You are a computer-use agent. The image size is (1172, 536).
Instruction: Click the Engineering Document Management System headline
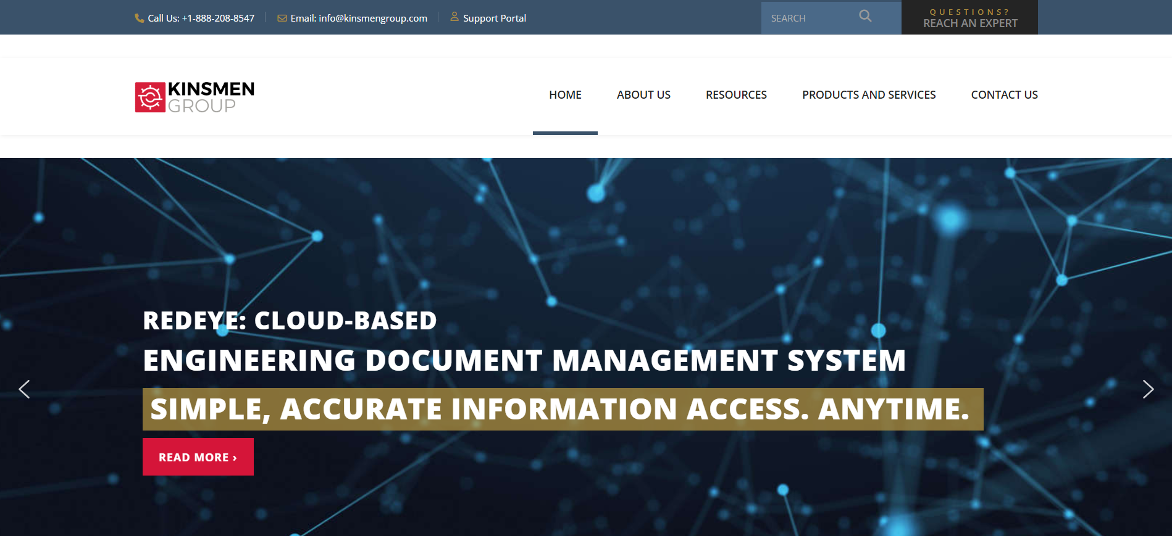524,361
